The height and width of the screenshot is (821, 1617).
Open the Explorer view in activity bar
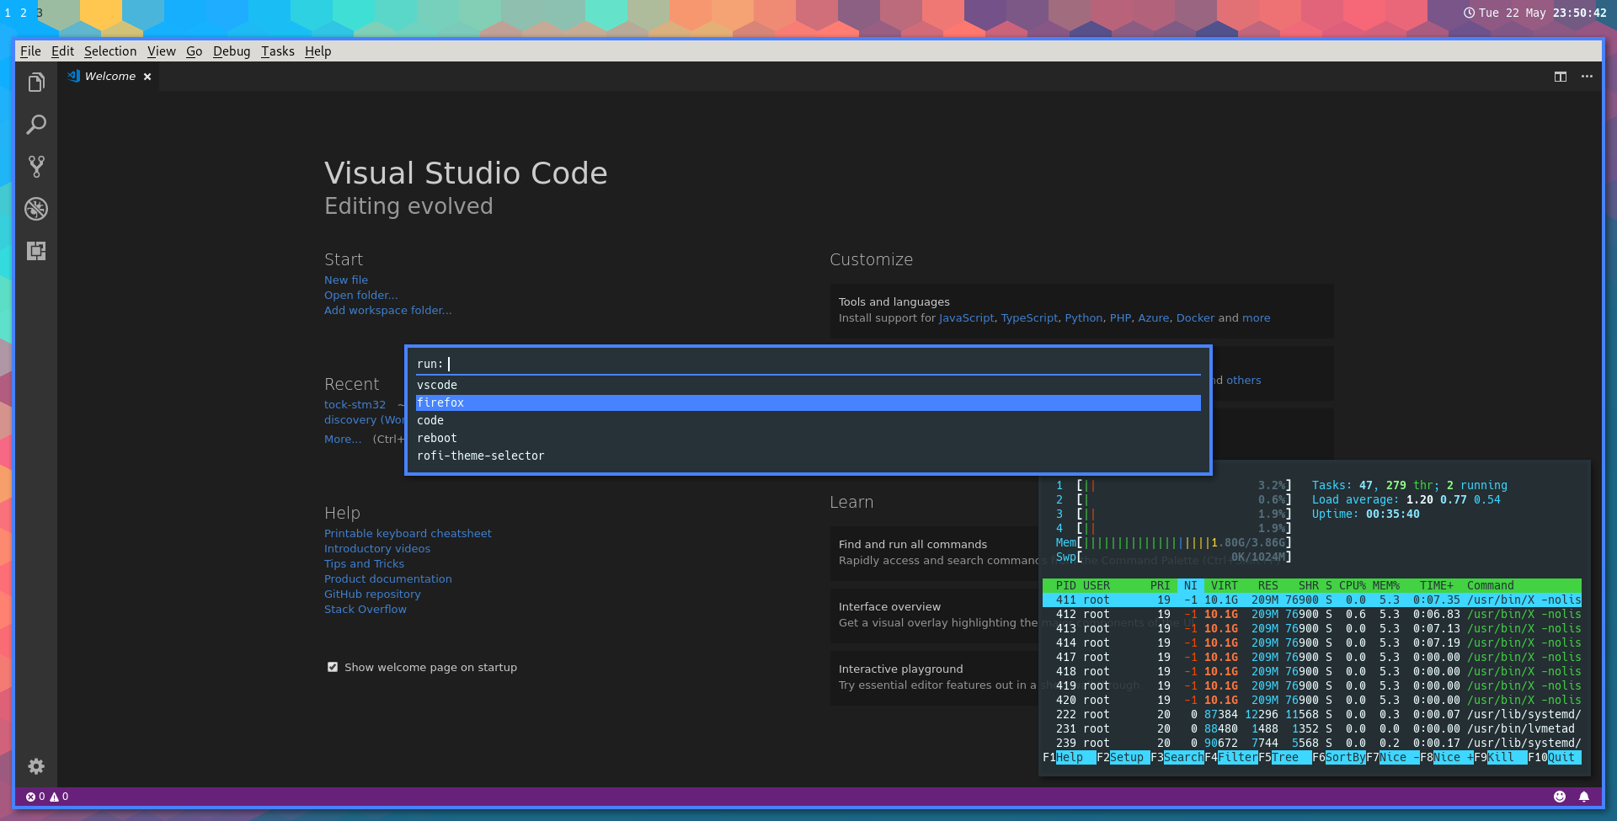(x=36, y=83)
